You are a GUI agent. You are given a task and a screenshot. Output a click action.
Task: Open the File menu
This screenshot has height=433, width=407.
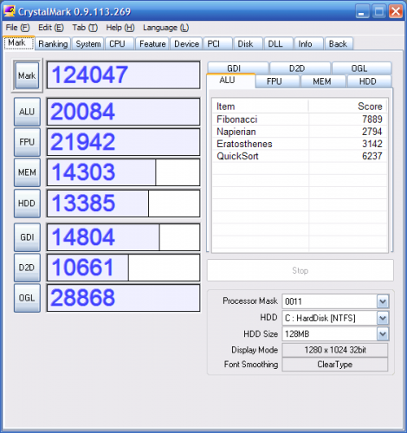[x=17, y=28]
